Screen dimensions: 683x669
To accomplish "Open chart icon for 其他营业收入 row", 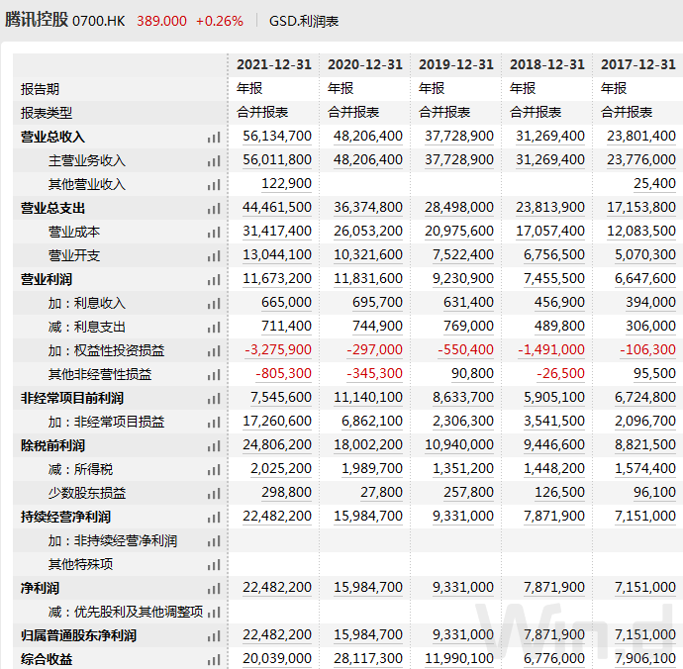I will click(214, 185).
